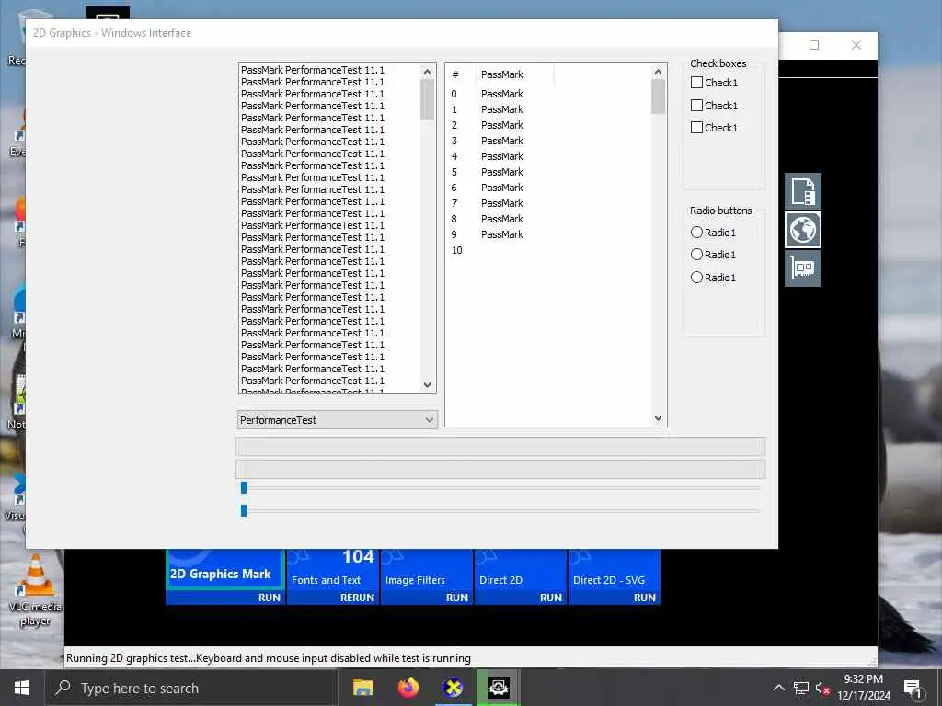
Task: Click the hardware card icon in PerformanceTest sidebar
Action: click(x=802, y=268)
